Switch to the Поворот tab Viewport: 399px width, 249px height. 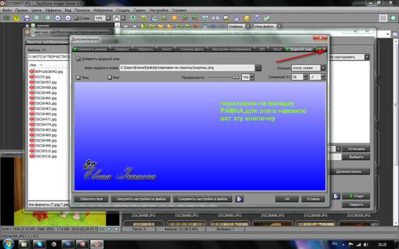pyautogui.click(x=122, y=49)
